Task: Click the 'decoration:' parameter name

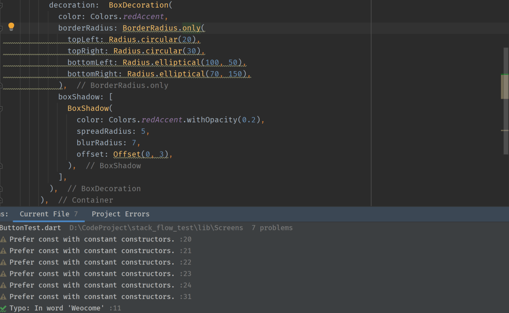Action: click(74, 6)
